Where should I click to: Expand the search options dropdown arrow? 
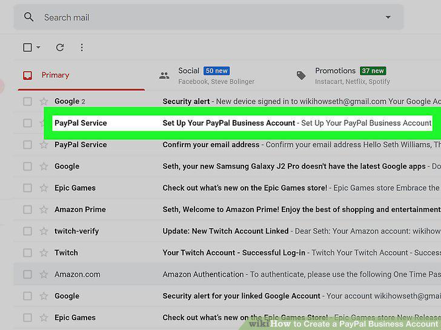[x=388, y=17]
